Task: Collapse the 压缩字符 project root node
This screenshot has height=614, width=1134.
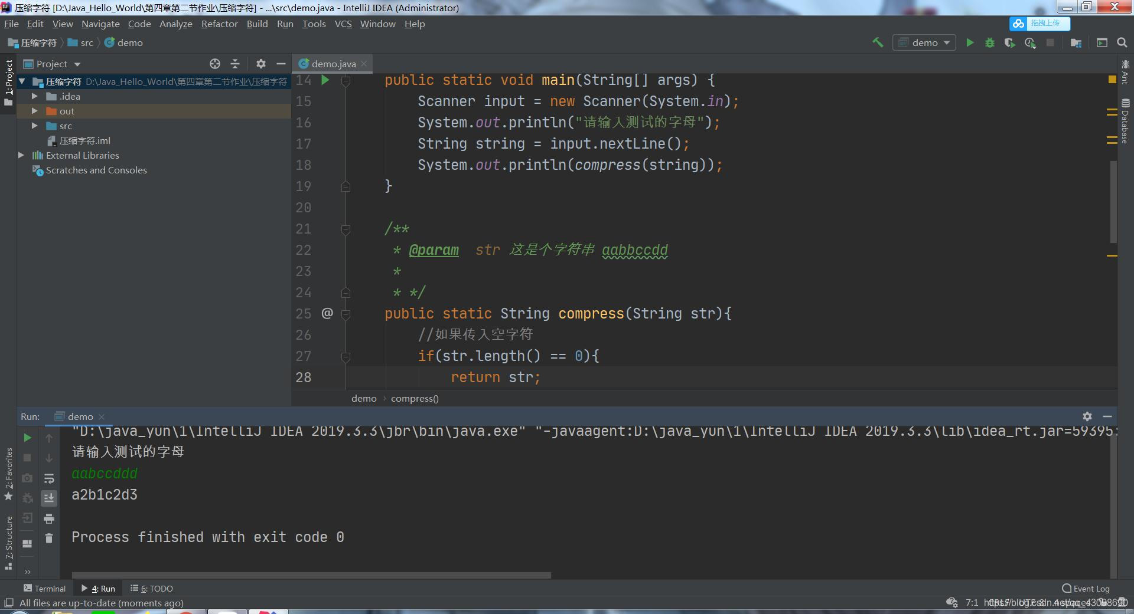Action: pos(22,81)
